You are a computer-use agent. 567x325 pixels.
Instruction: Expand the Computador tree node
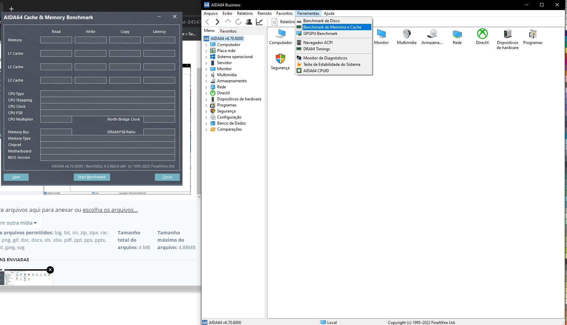point(206,45)
